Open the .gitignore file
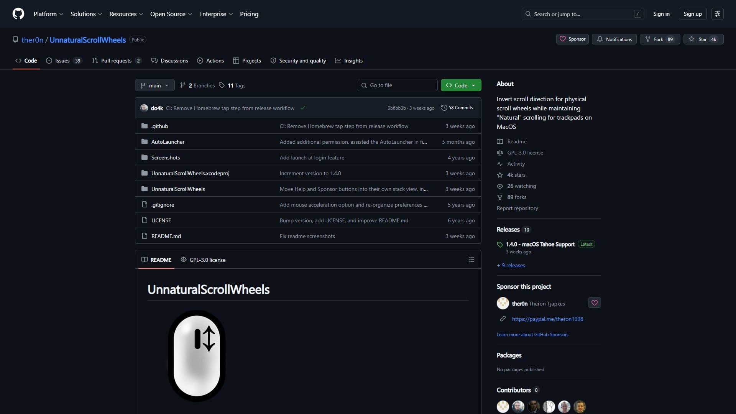Viewport: 736px width, 414px height. click(x=163, y=205)
